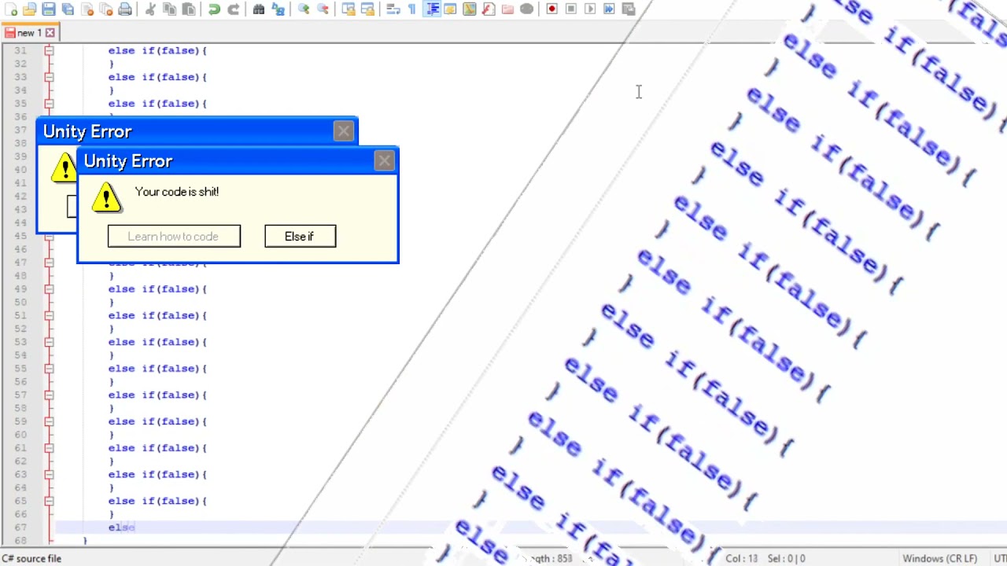Viewport: 1007px width, 566px height.
Task: Toggle word wrap in the editor
Action: tap(393, 9)
